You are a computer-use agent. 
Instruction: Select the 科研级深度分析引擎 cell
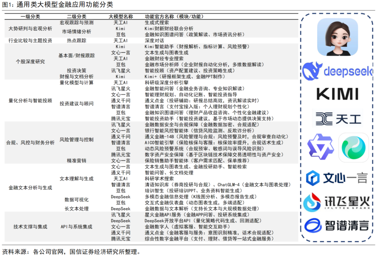[167, 82]
